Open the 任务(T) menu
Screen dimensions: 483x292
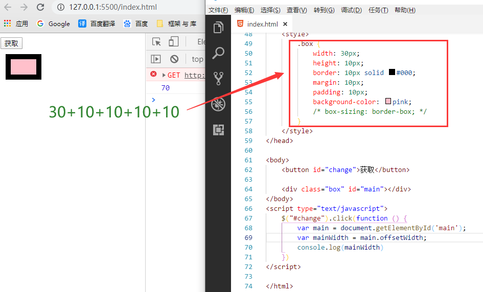[x=378, y=10]
